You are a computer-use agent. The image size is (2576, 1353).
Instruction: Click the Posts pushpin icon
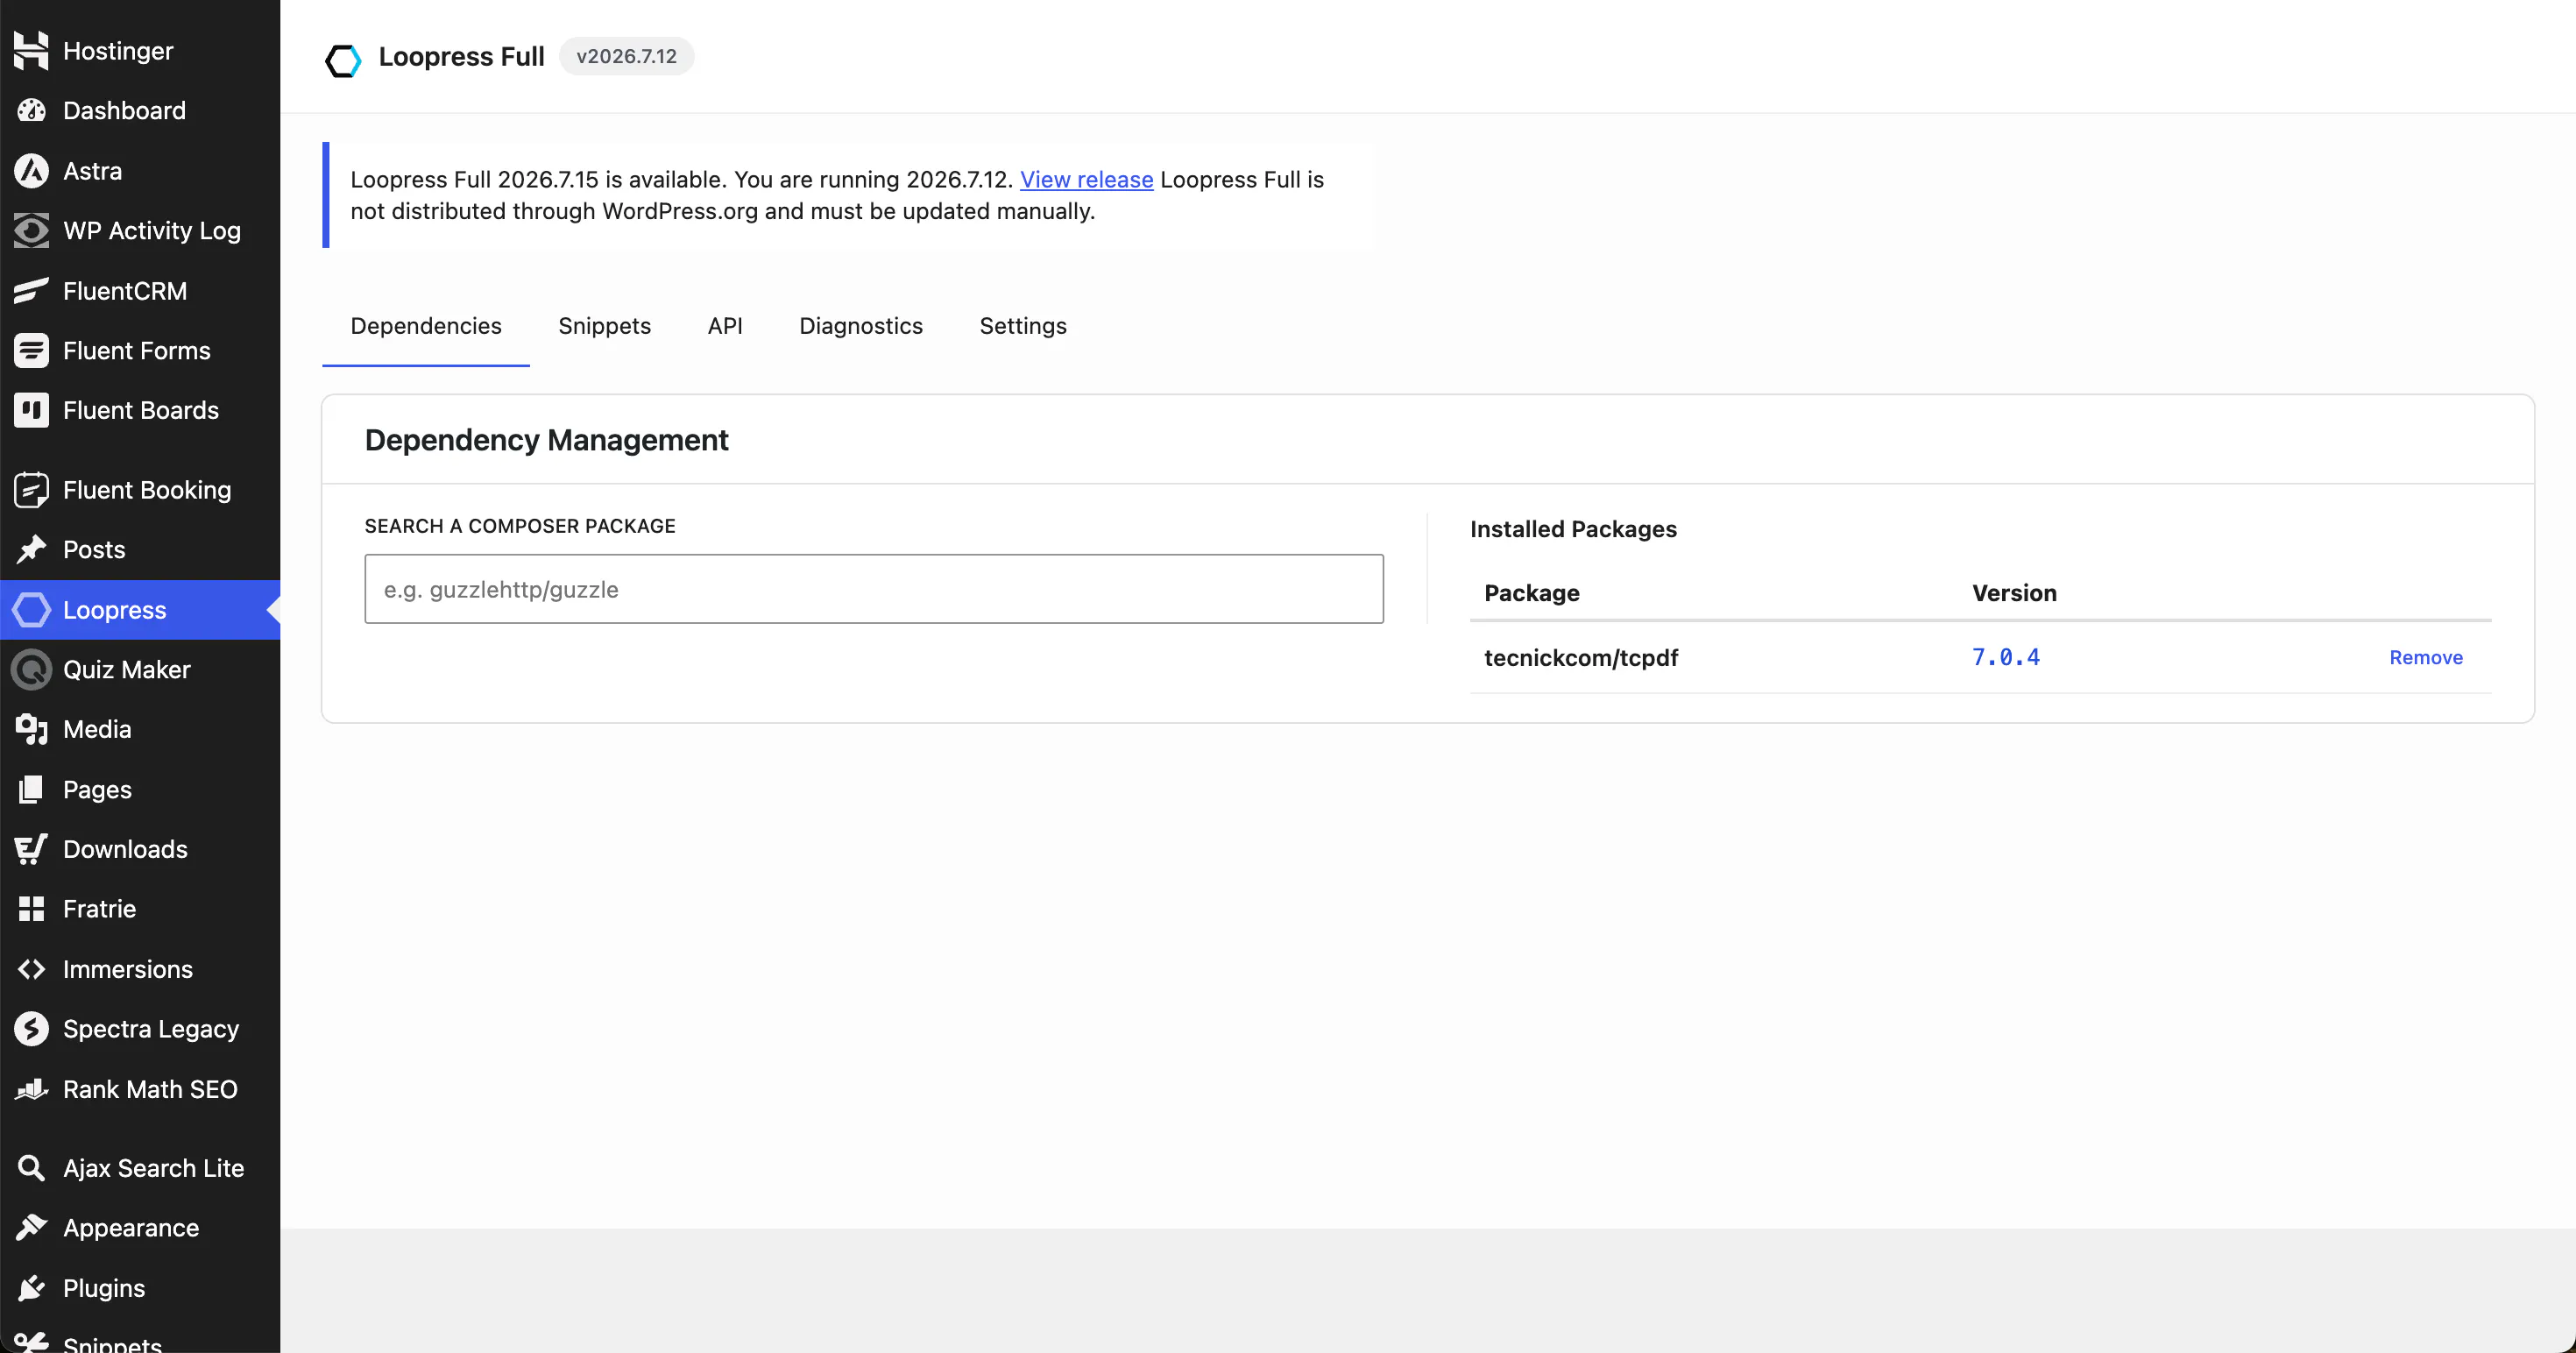[x=31, y=549]
